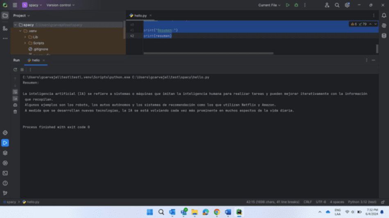Open the Version control menu

coord(60,5)
